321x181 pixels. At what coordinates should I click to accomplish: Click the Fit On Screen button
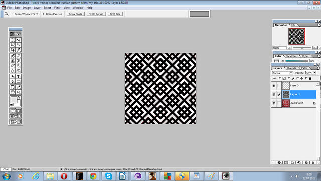[96, 14]
